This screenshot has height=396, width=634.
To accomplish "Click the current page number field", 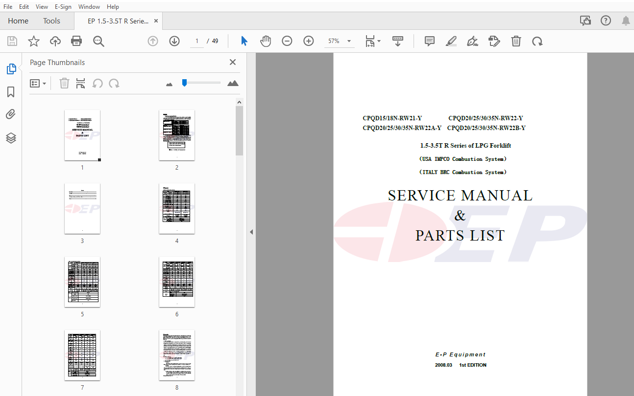I will point(196,41).
